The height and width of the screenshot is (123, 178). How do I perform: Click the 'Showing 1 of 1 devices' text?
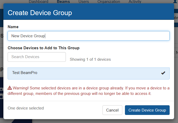click(90, 59)
